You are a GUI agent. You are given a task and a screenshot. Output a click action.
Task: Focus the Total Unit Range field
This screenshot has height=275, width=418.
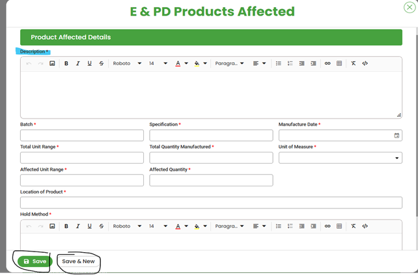click(82, 158)
